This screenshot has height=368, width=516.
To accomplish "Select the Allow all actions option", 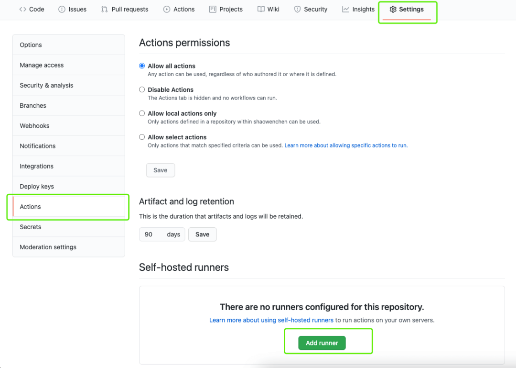I will 142,66.
